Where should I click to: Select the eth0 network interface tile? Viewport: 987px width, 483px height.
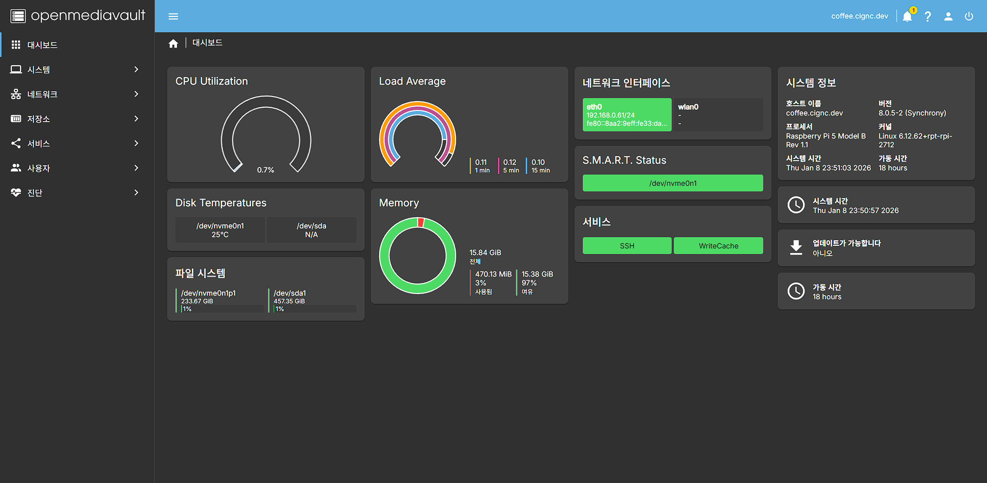626,115
